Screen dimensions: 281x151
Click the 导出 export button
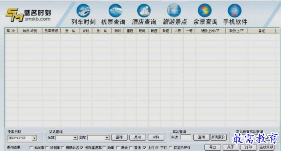tap(213, 147)
